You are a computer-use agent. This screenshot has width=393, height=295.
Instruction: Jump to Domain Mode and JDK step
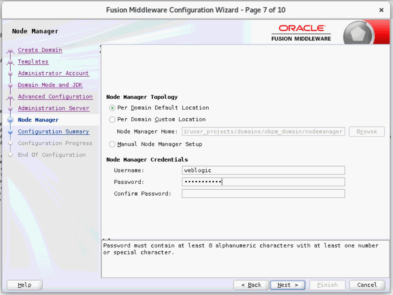[50, 85]
